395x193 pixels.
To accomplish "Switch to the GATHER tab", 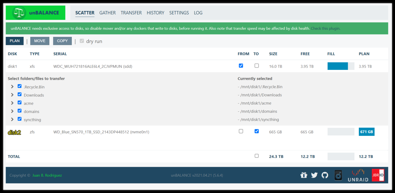I will pos(107,13).
